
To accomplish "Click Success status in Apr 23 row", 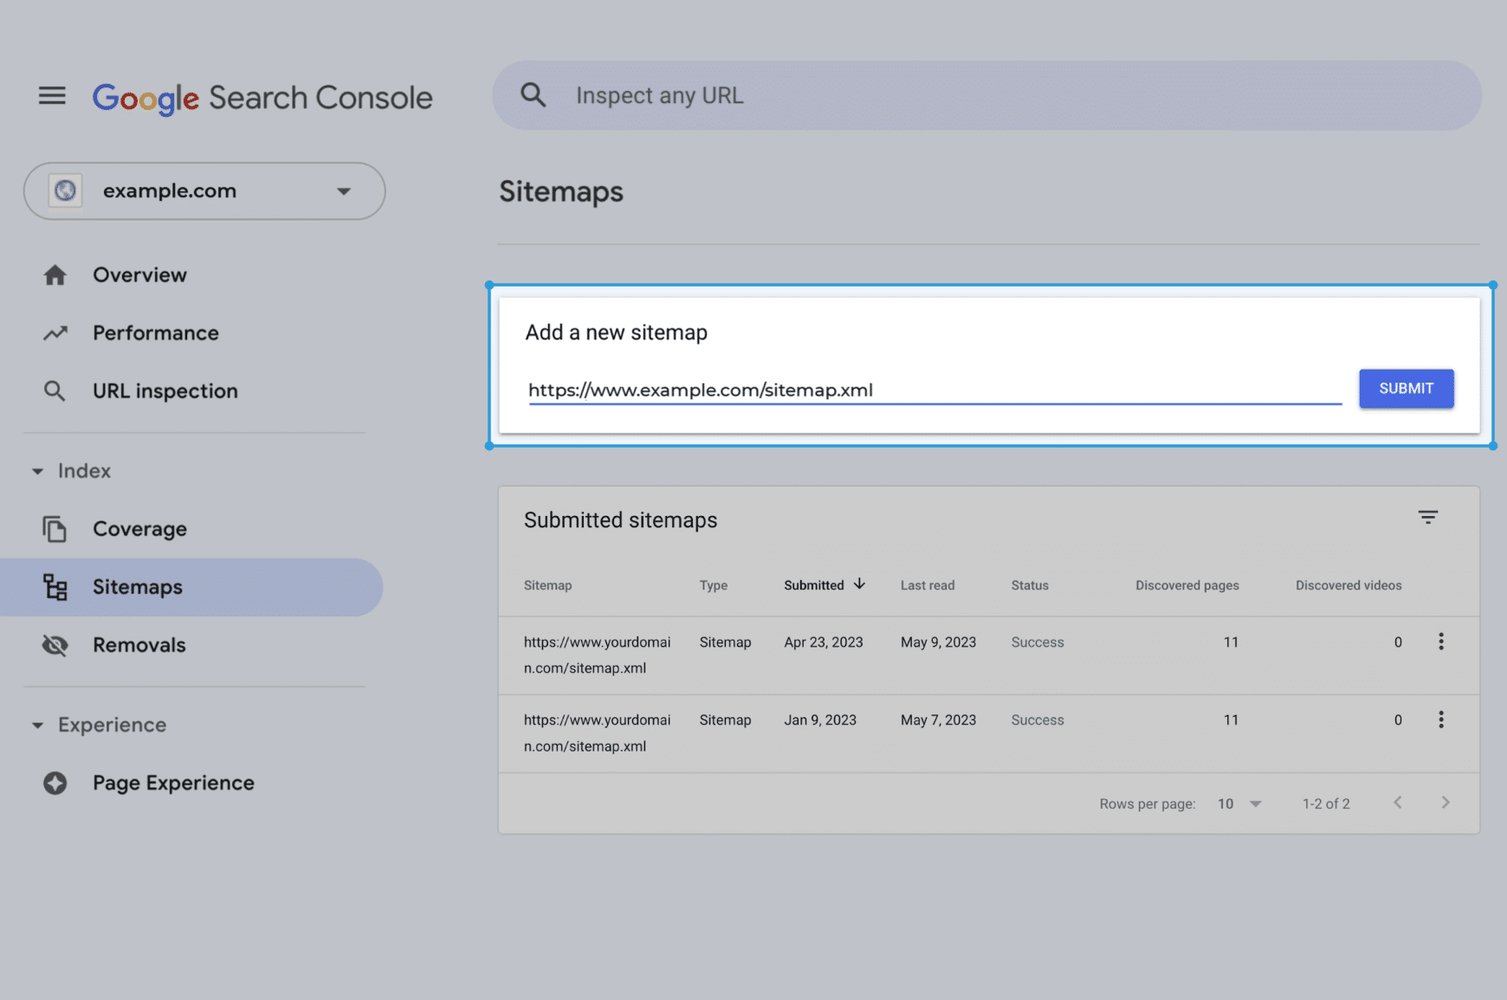I will (x=1037, y=642).
